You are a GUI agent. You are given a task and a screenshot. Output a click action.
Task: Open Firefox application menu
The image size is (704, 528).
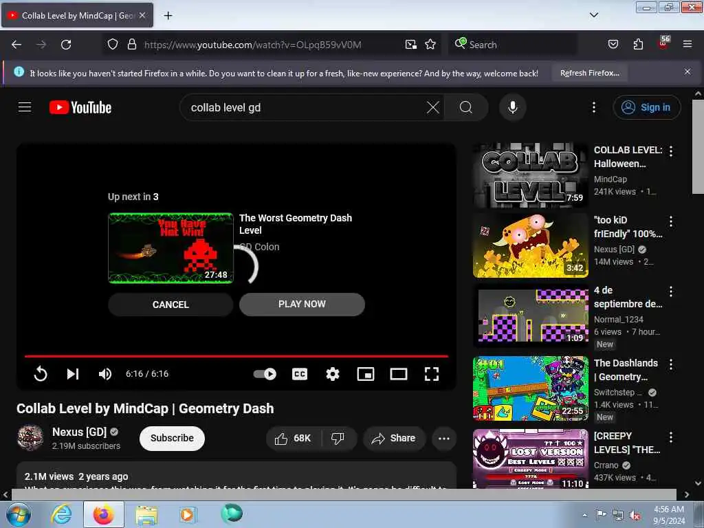pyautogui.click(x=687, y=44)
